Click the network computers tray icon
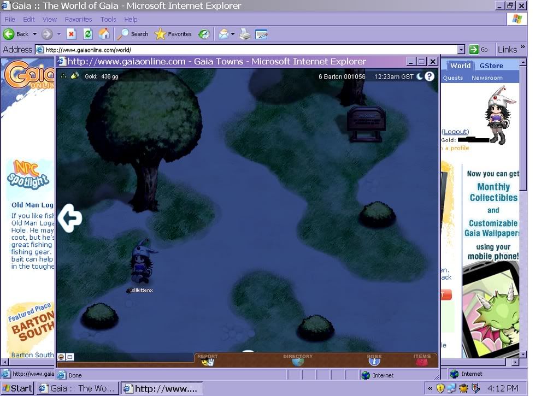Viewport: 559px width, 396px height. (x=452, y=388)
